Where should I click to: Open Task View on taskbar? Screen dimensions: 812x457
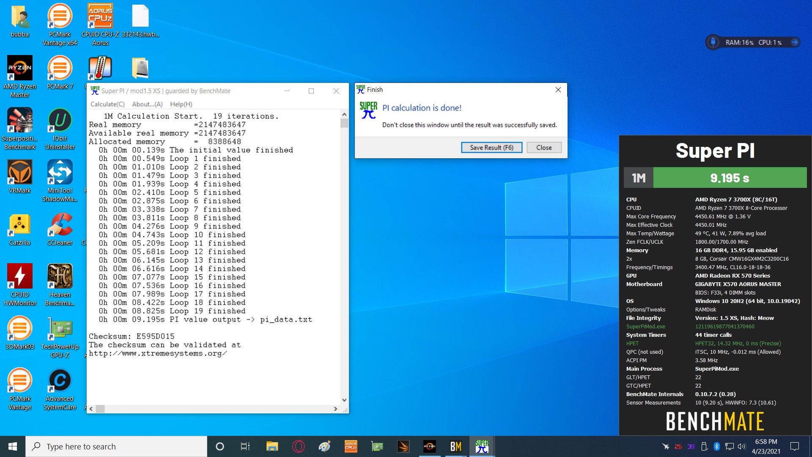coord(245,446)
